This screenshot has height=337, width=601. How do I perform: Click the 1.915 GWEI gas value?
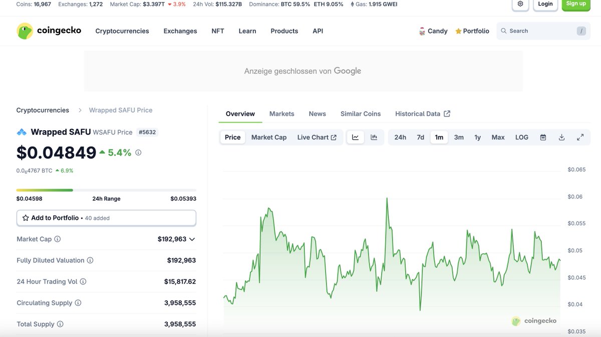click(x=383, y=4)
